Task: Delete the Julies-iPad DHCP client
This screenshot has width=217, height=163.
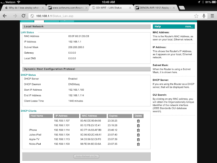Action: 138,135
